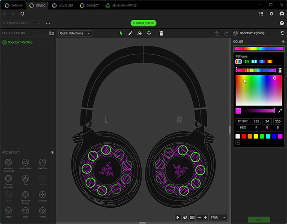Zoom out of the canvas
This screenshot has width=287, height=224.
pyautogui.click(x=199, y=218)
